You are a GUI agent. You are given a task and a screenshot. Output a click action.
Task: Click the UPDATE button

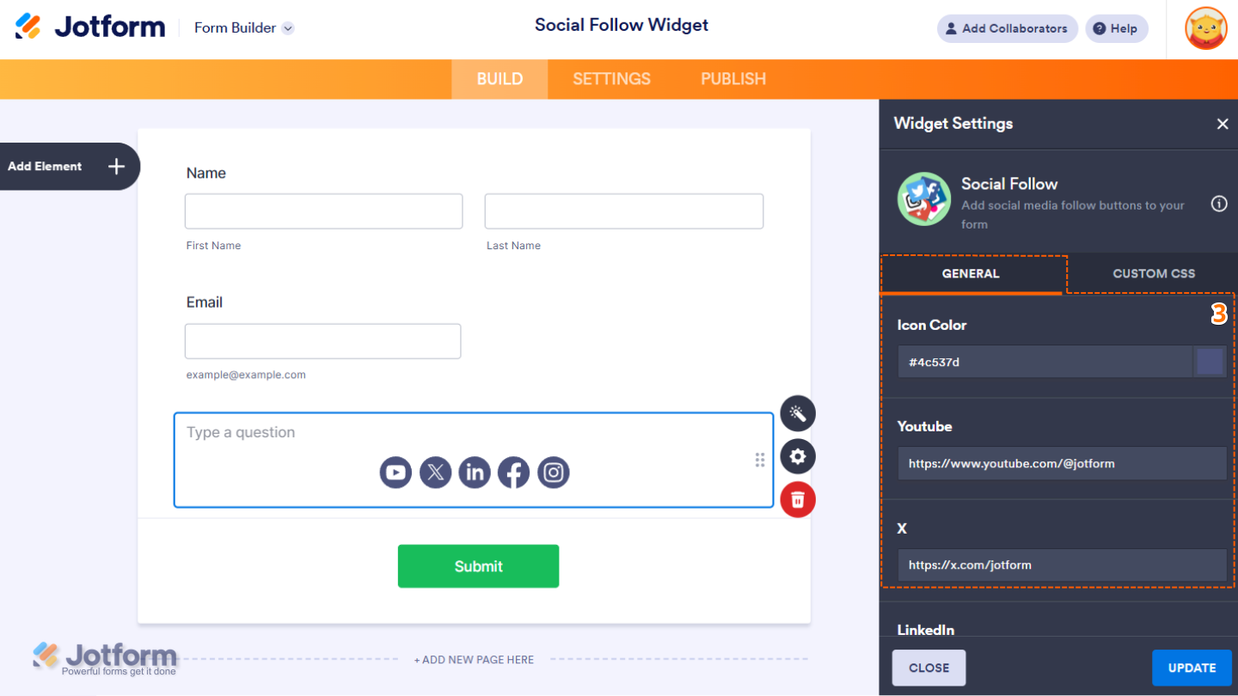[x=1192, y=668]
